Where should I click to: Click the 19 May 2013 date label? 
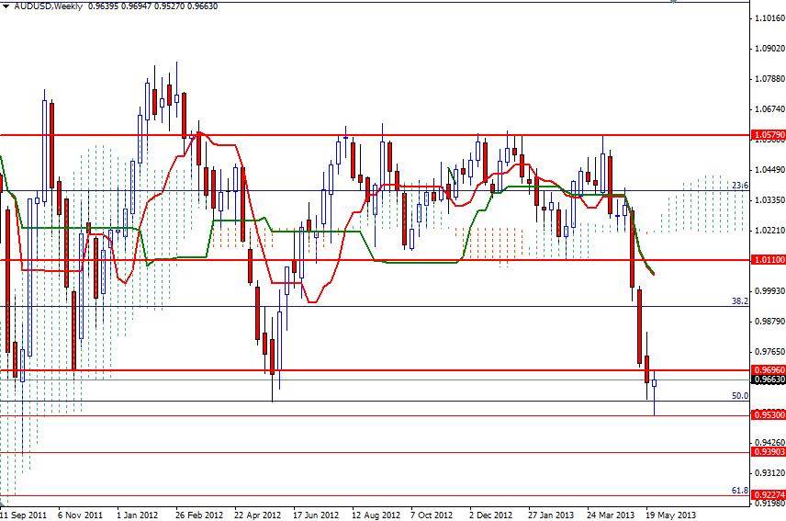tap(670, 515)
